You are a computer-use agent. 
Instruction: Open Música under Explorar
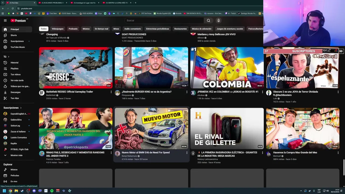click(x=17, y=170)
